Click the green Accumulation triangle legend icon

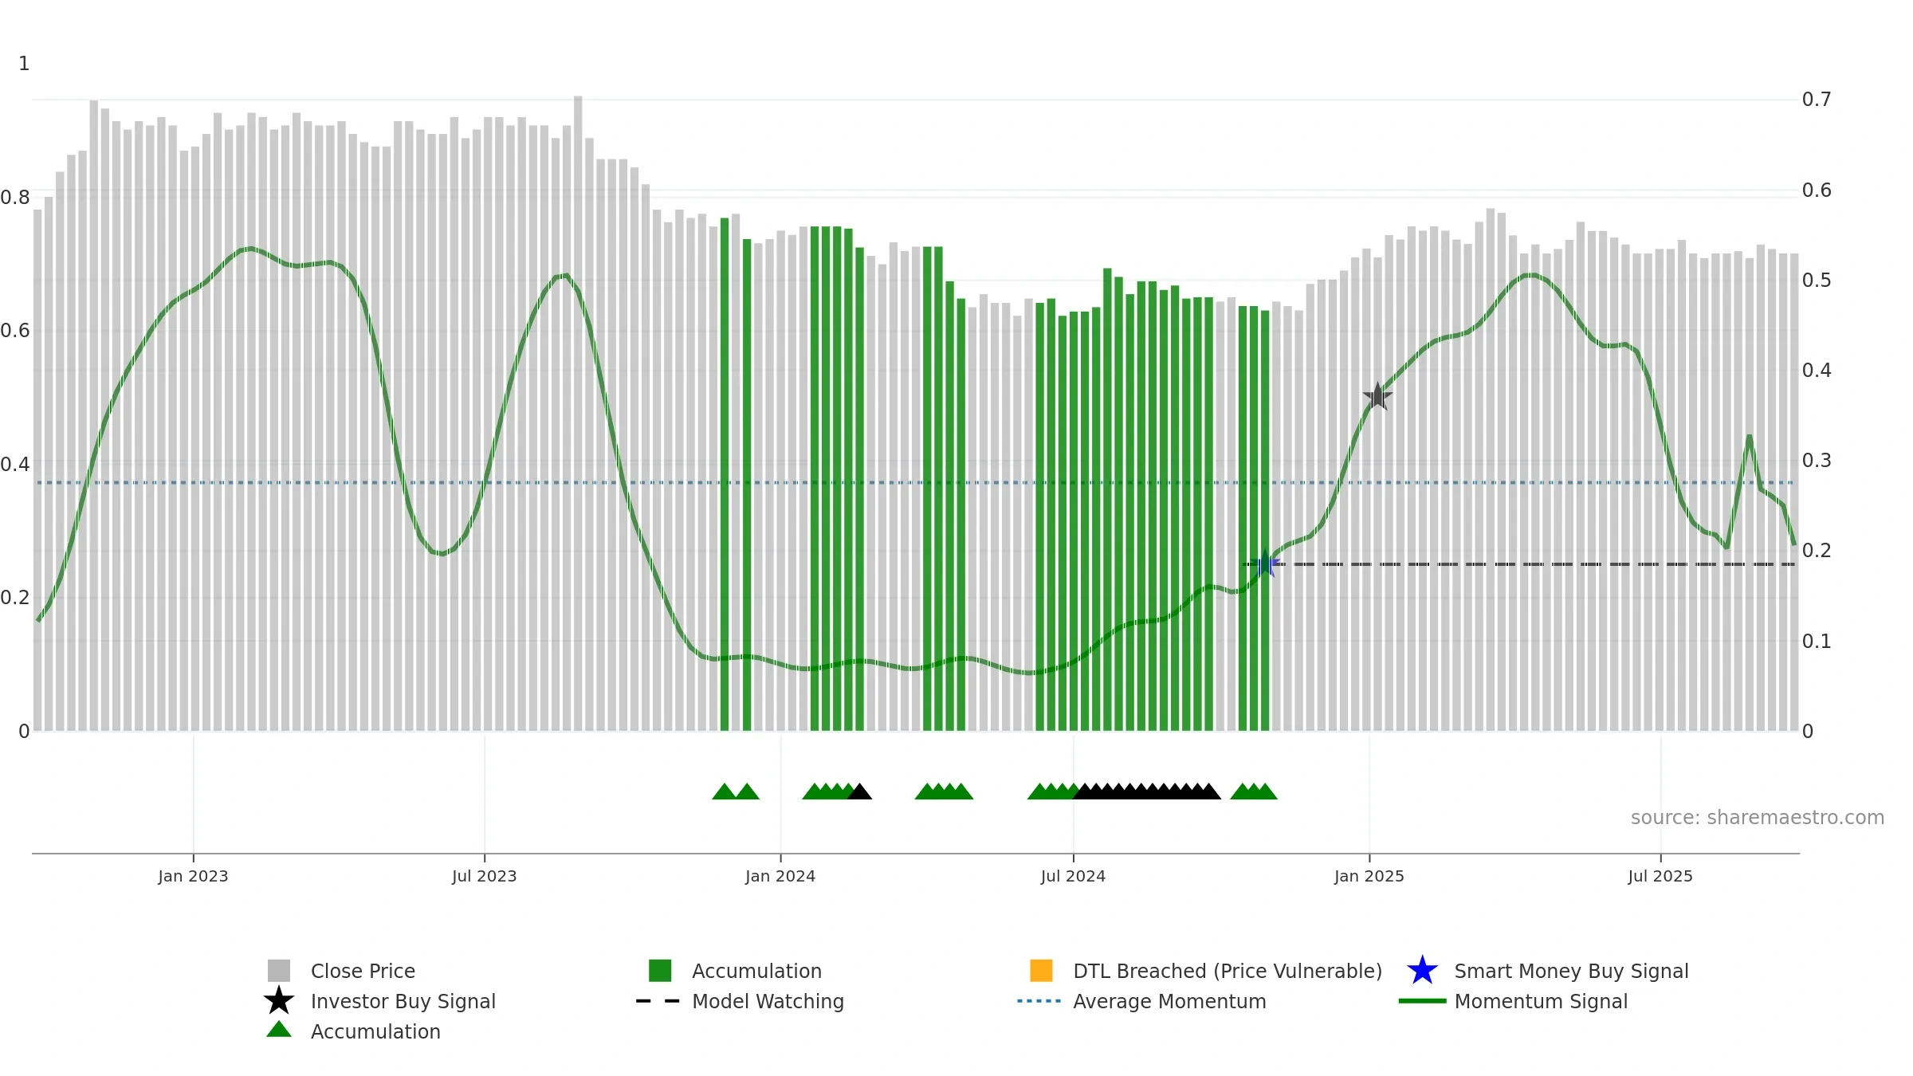(279, 1030)
